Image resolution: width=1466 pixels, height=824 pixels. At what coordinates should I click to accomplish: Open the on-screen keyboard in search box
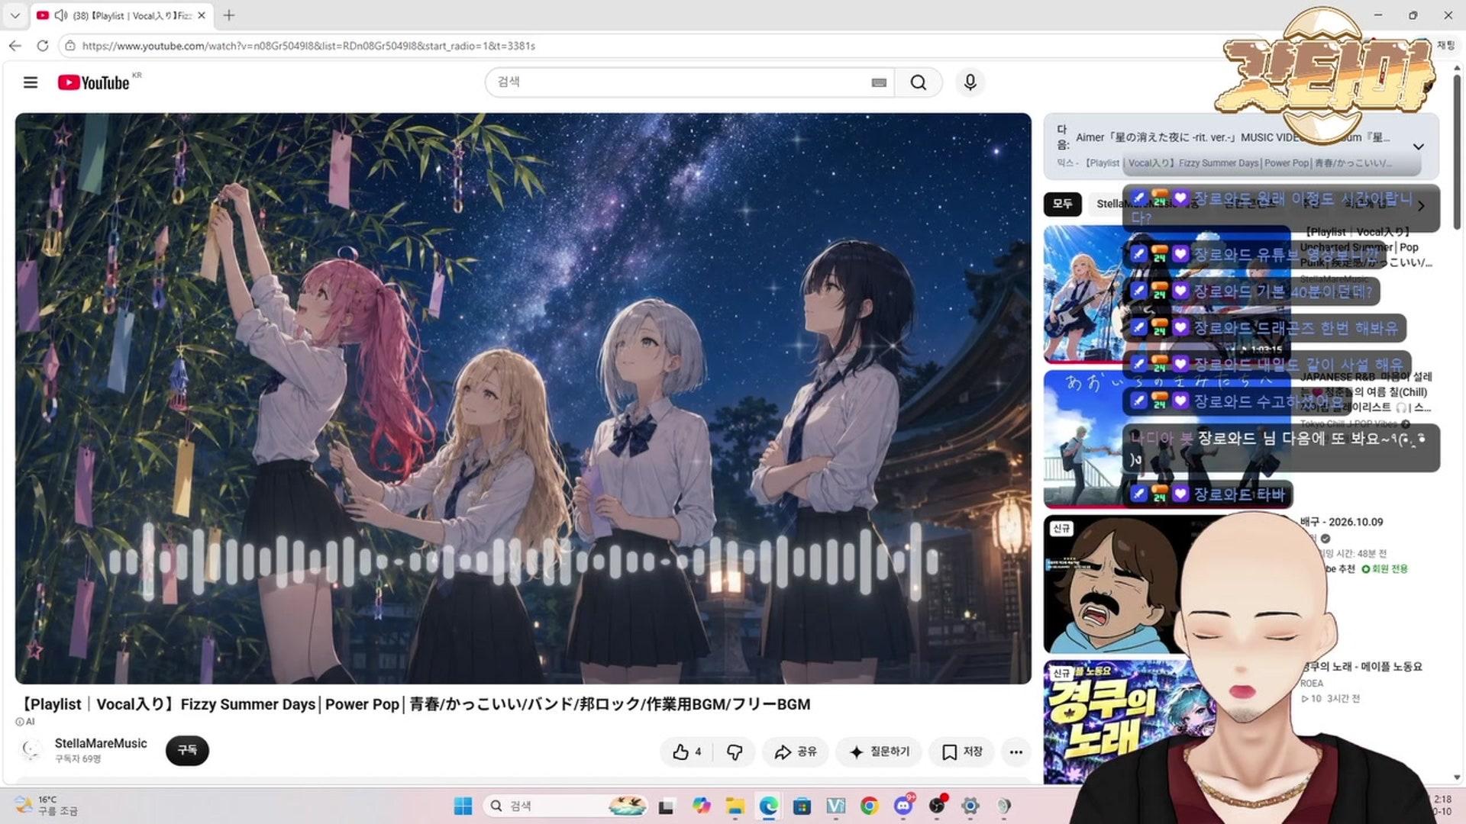pos(879,82)
